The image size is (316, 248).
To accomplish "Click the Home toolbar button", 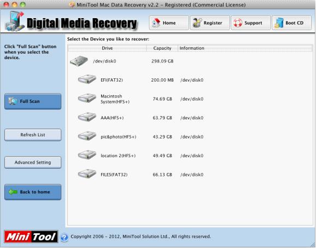I will [169, 23].
